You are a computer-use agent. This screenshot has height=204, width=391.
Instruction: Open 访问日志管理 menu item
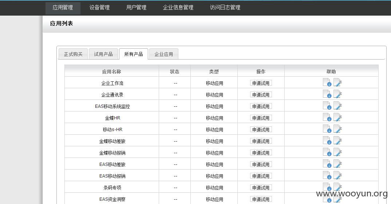click(x=225, y=8)
